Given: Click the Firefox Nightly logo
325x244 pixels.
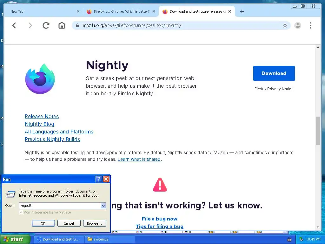Looking at the screenshot, I should 40,79.
